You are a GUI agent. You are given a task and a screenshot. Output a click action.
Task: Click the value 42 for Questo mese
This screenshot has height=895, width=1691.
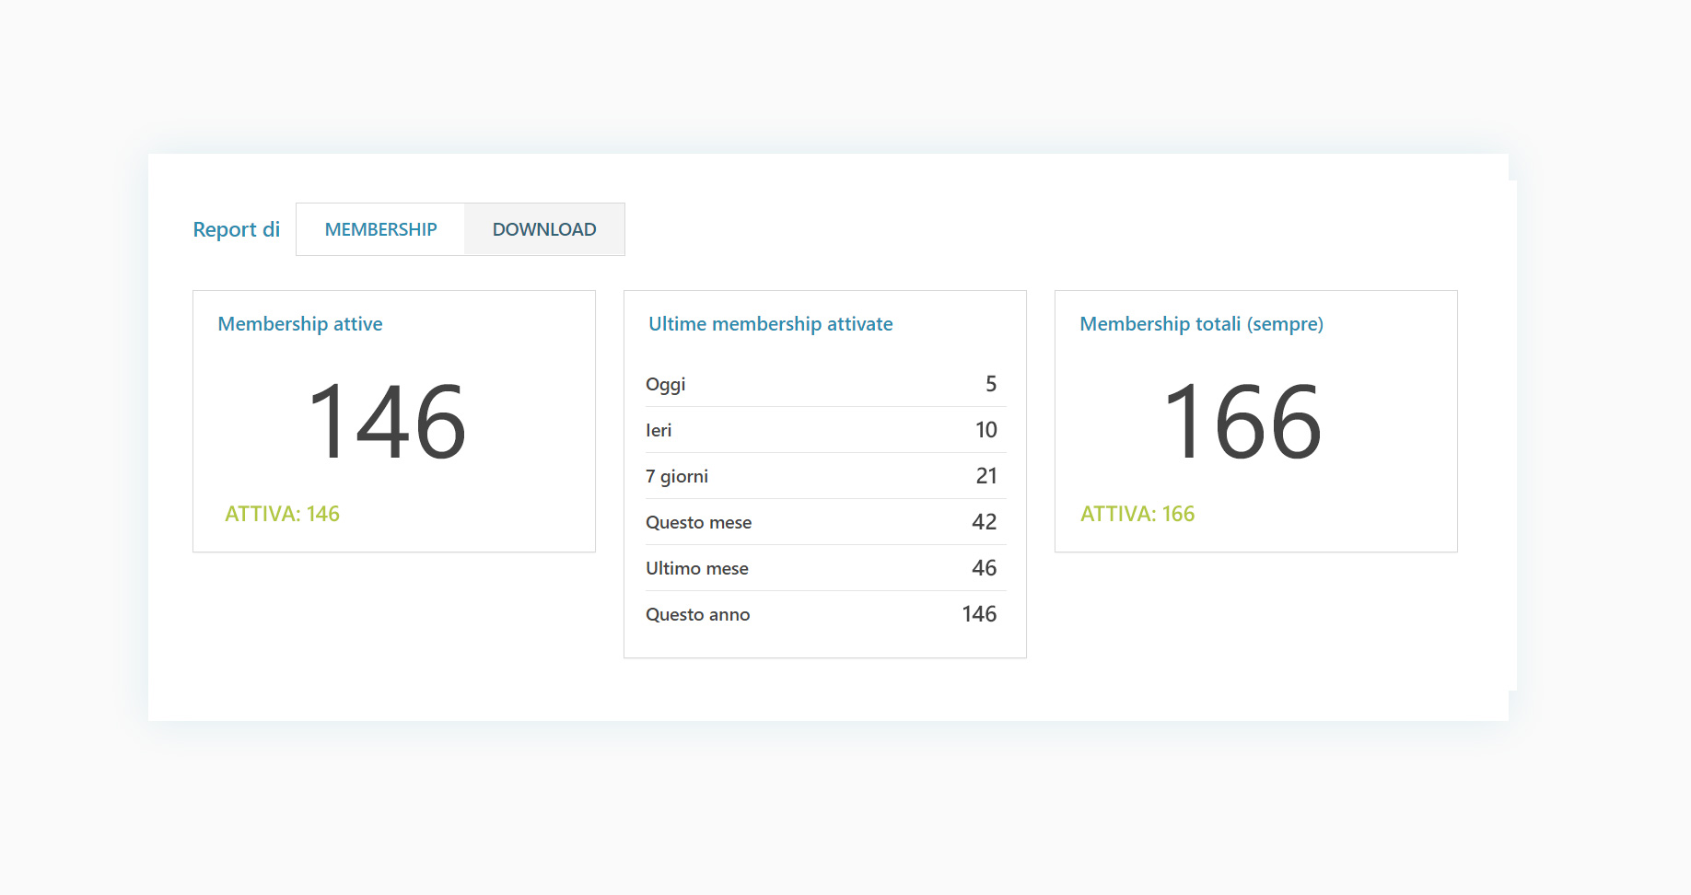984,522
